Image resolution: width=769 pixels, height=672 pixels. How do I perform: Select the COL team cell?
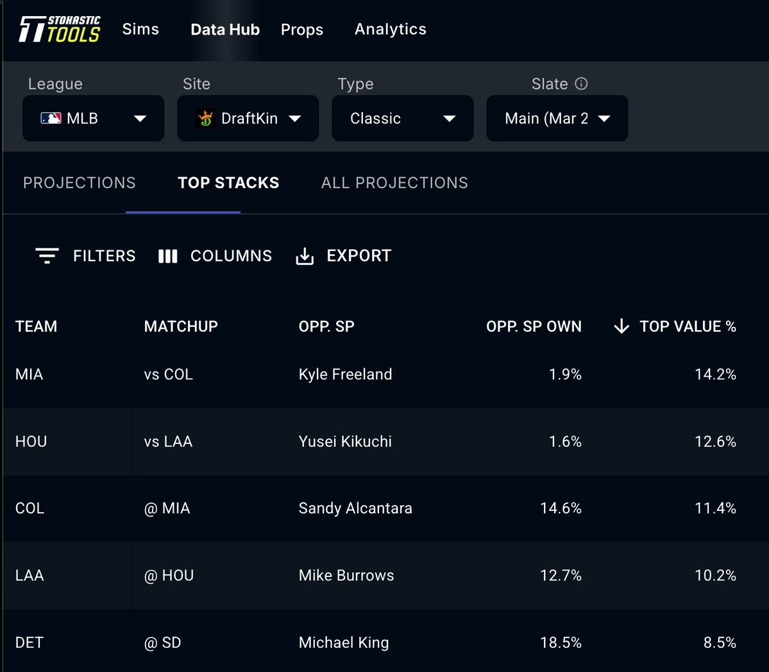(30, 508)
